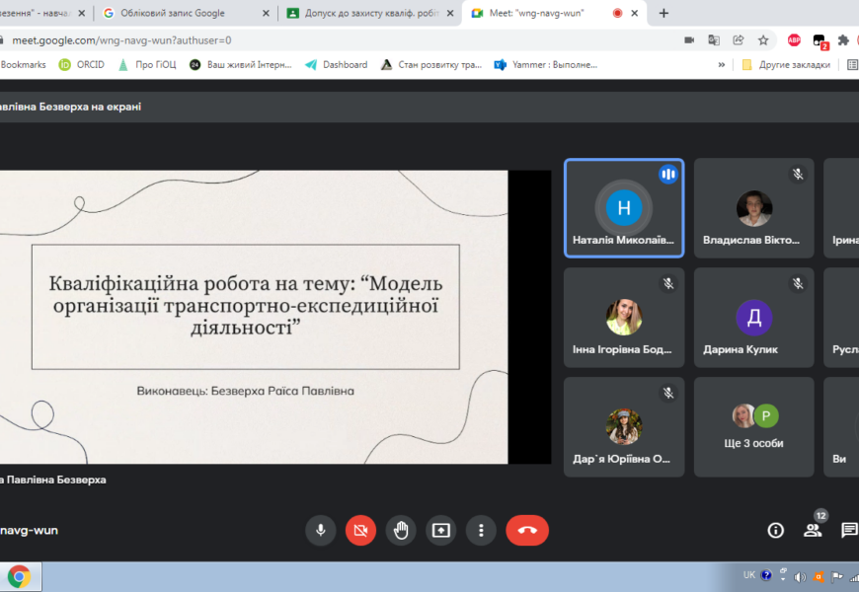Select Наталія Миколаївна participant tile

(x=624, y=208)
